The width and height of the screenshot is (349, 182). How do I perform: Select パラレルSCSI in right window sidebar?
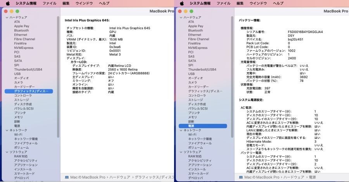(x=198, y=109)
